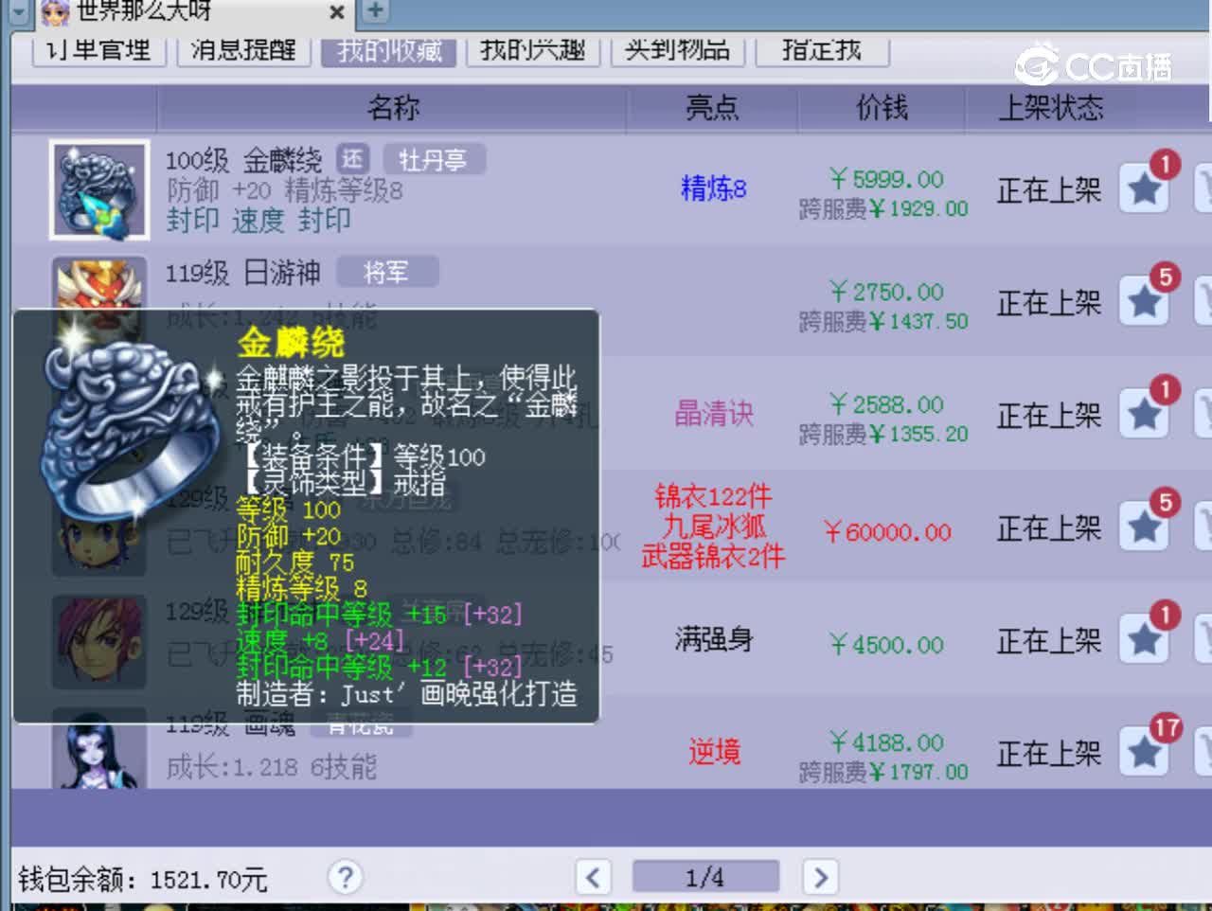This screenshot has height=911, width=1212.
Task: Close the 世界那么大呀 tab
Action: (336, 12)
